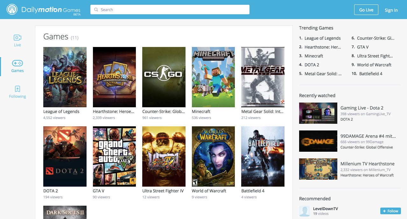Click the Dailymotion Games logo icon
The height and width of the screenshot is (219, 407).
point(12,10)
